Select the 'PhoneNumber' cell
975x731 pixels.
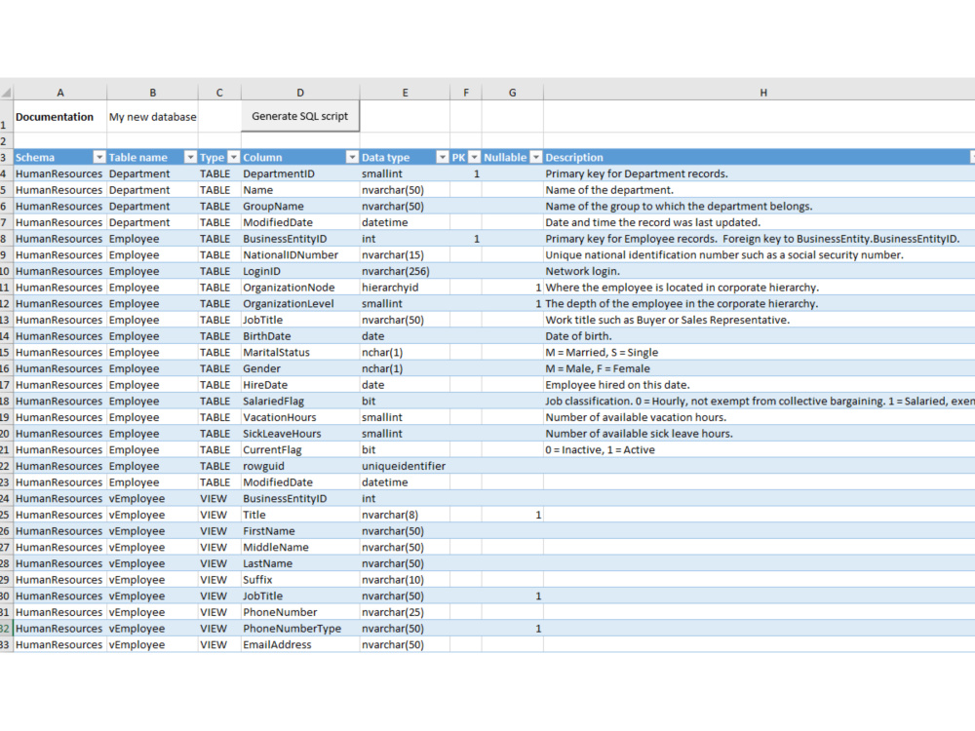tap(300, 612)
